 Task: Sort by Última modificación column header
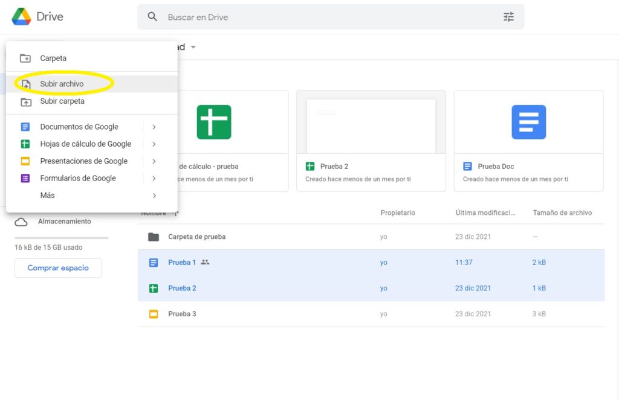tap(485, 213)
